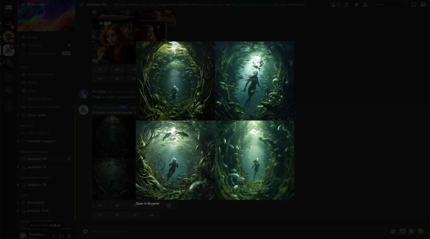Collapse the CHAT category

(24, 195)
